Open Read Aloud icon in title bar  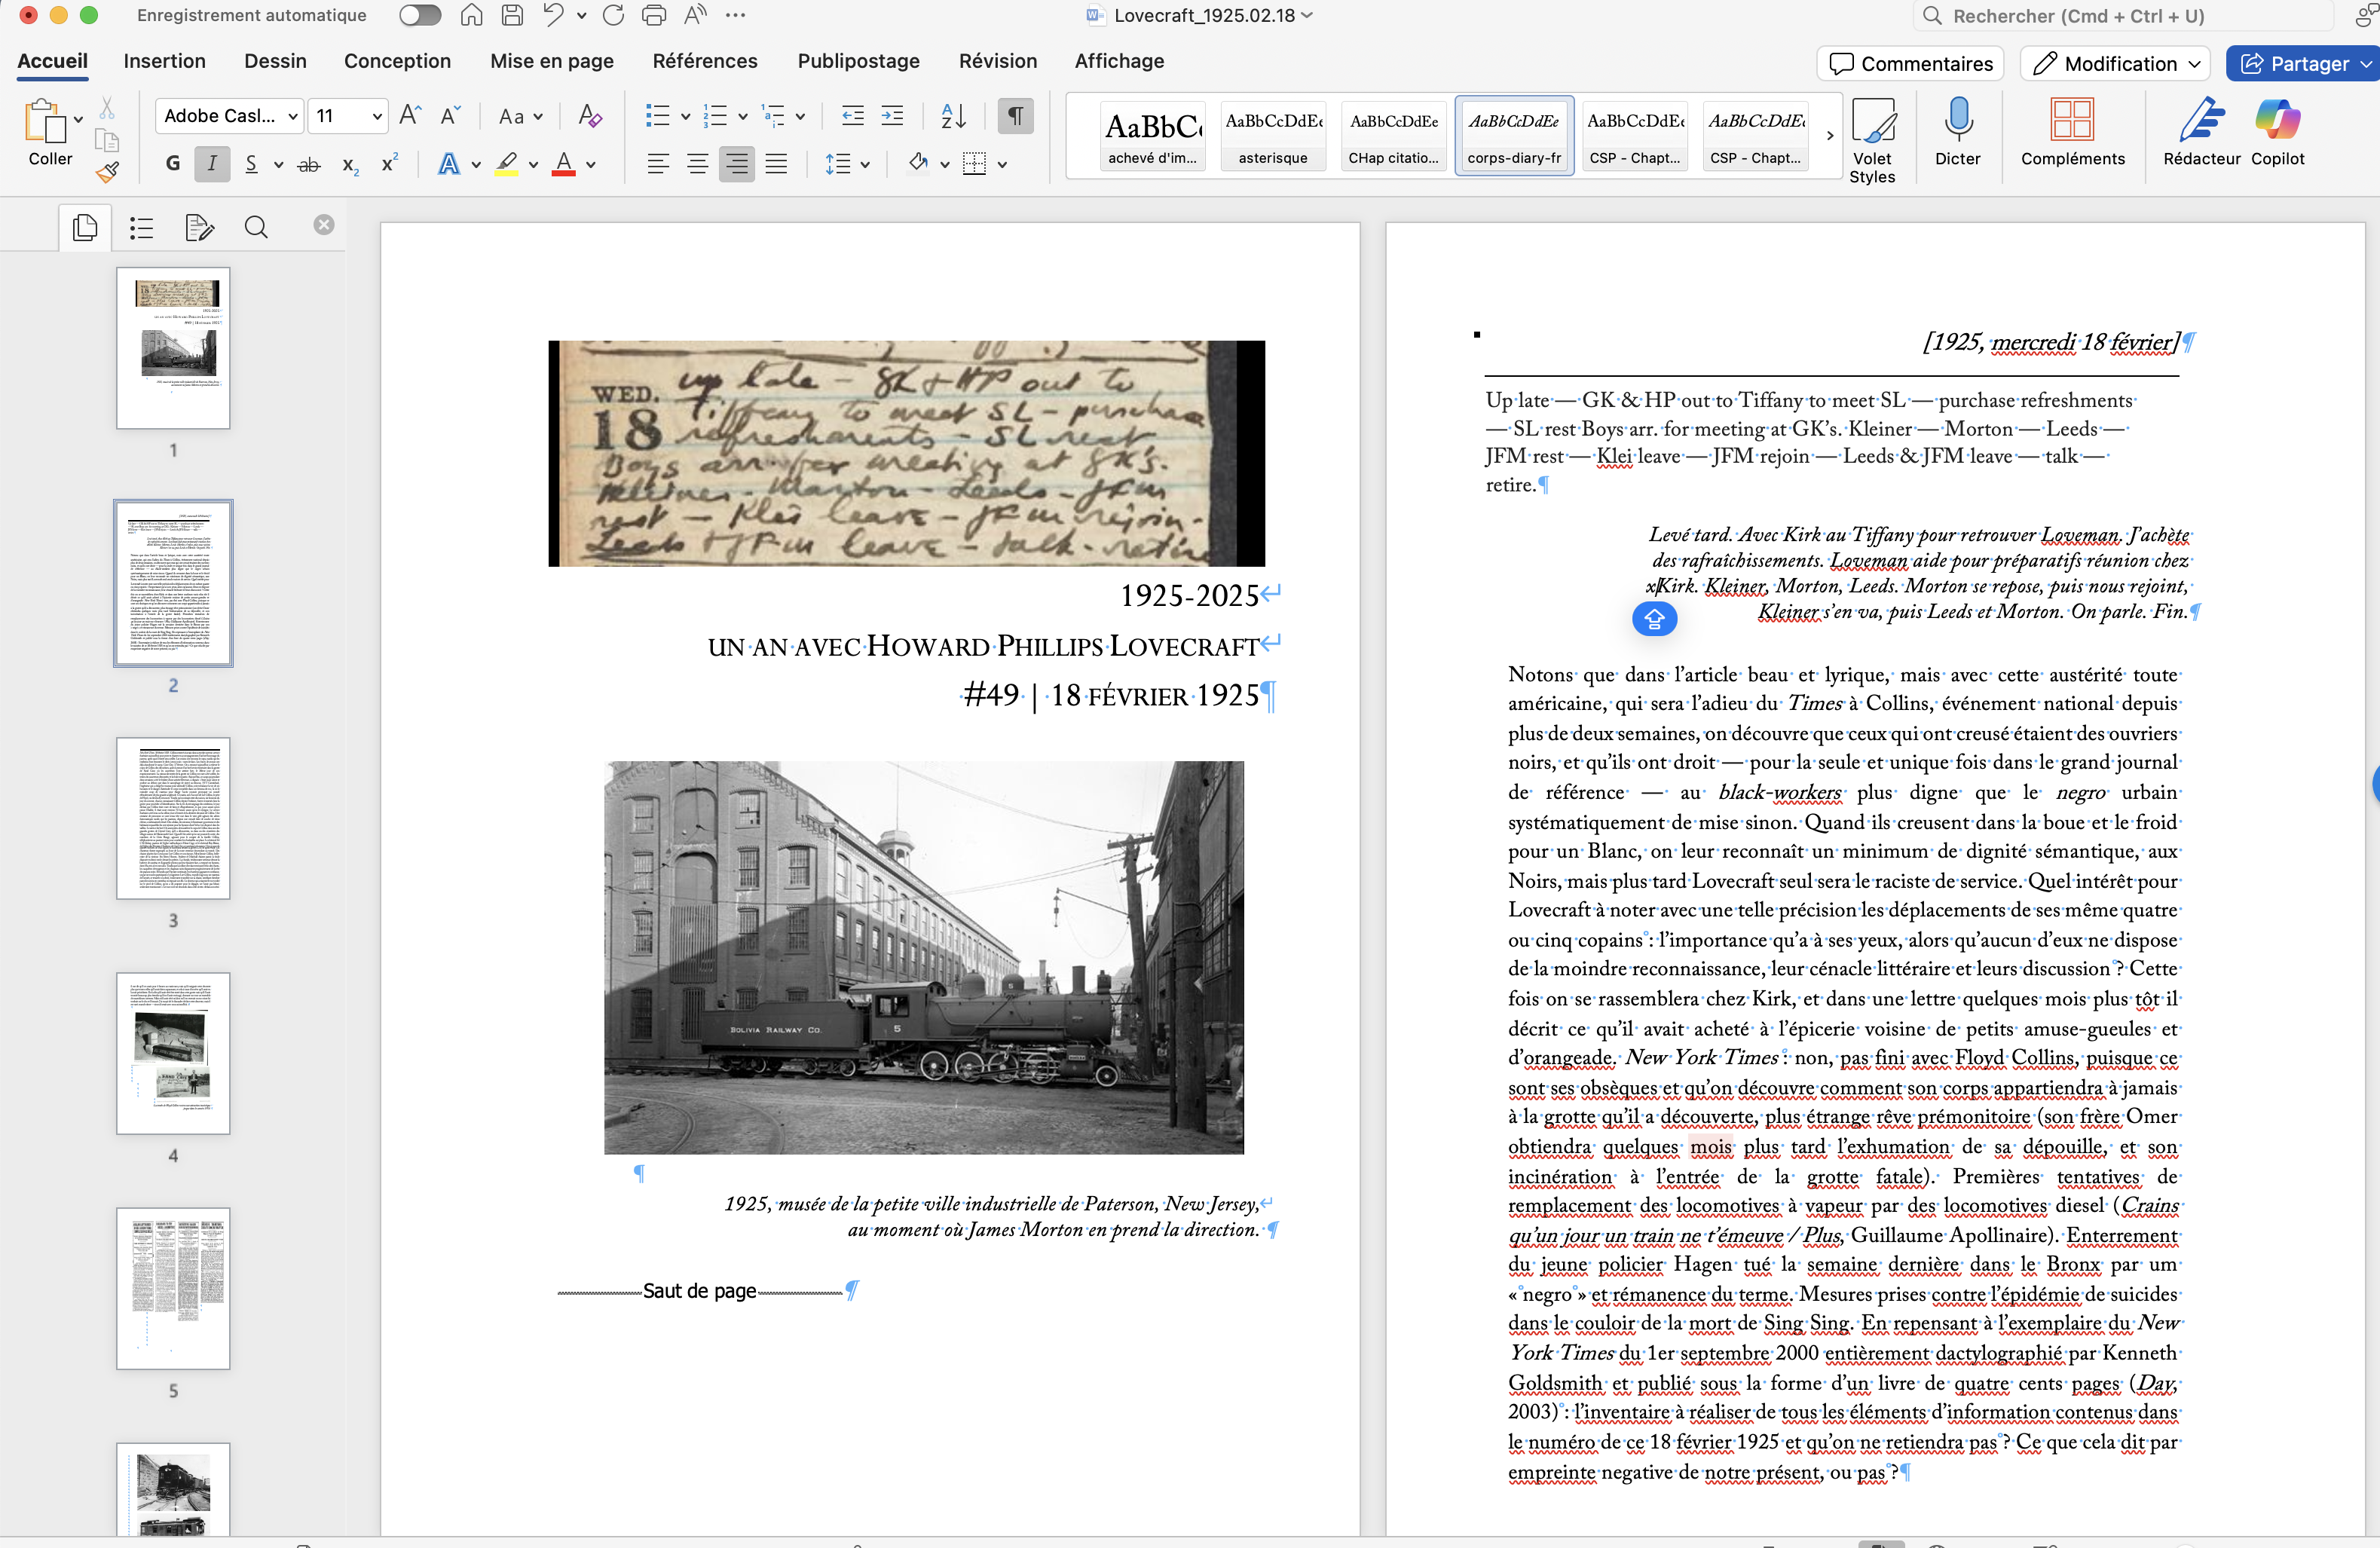(695, 15)
